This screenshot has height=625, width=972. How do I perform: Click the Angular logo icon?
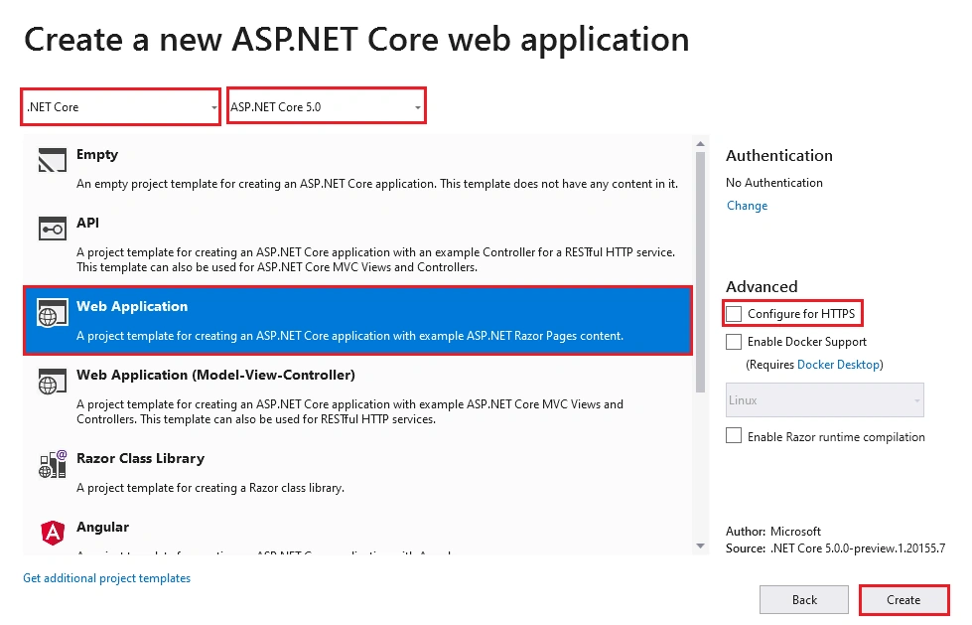click(x=53, y=533)
